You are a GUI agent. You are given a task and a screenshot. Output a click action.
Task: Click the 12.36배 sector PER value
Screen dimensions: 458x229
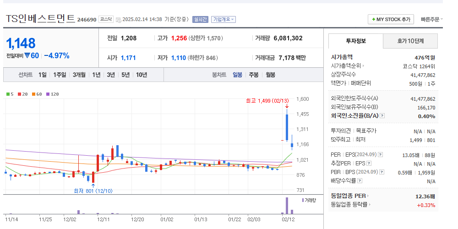point(425,196)
